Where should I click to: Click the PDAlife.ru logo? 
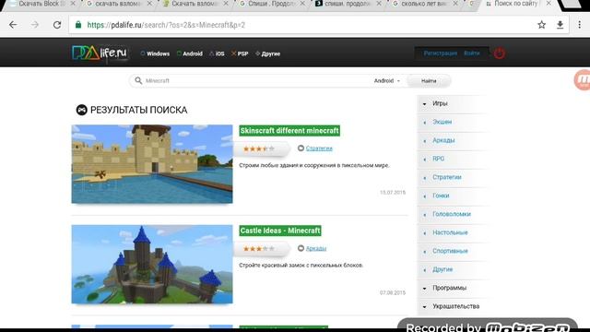click(100, 53)
